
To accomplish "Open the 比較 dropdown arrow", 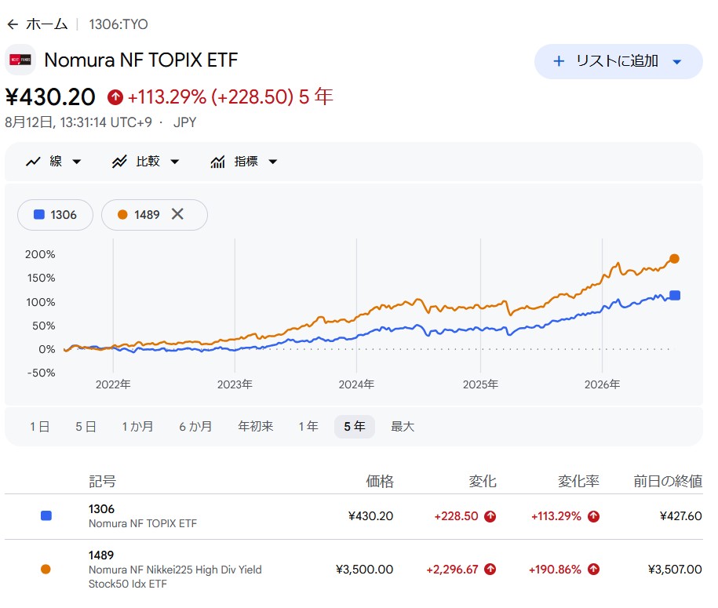I will 175,162.
